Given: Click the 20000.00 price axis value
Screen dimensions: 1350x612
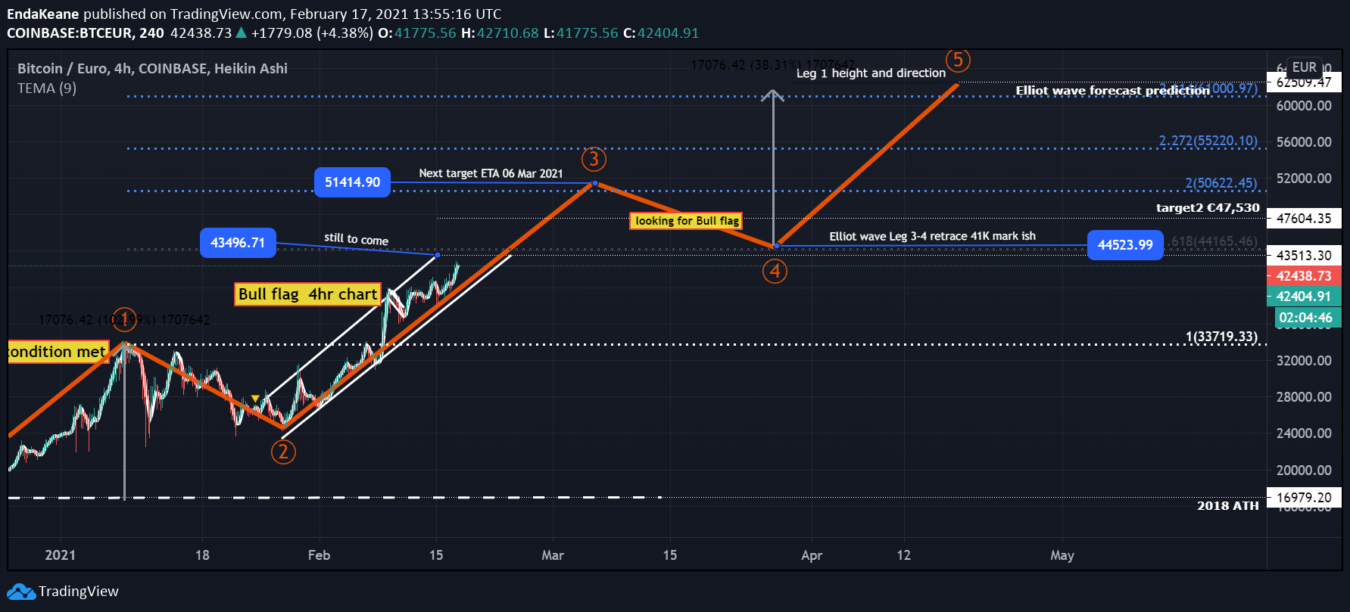Looking at the screenshot, I should (1304, 471).
